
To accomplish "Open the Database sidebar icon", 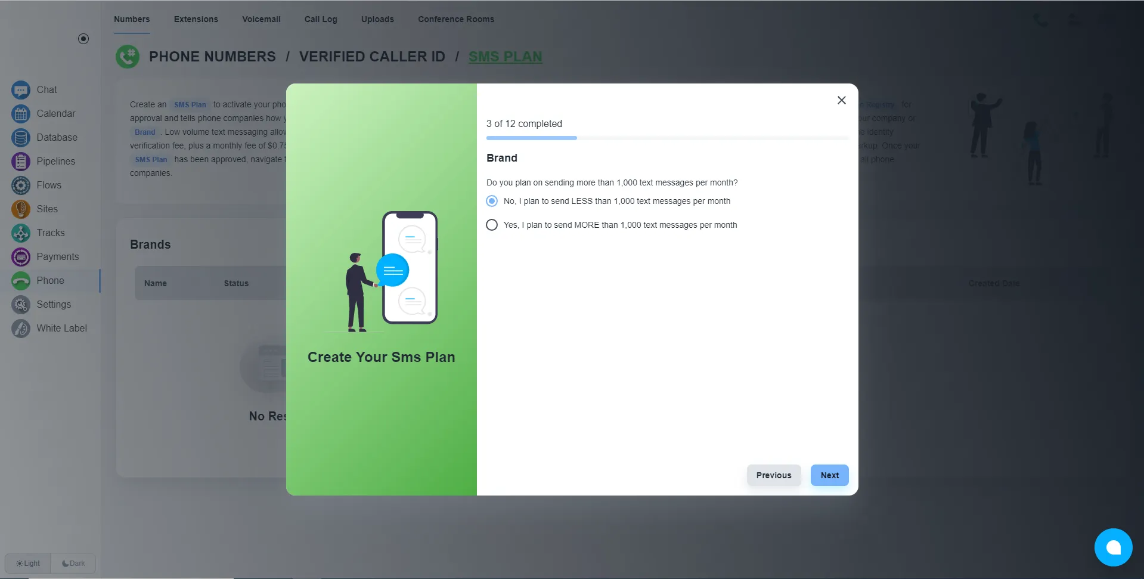I will pos(21,138).
